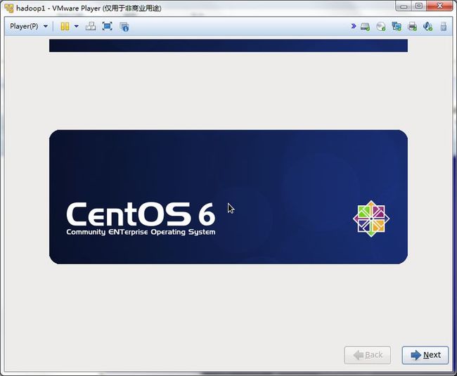Click the Next button in the installer
The width and height of the screenshot is (457, 376).
click(x=425, y=355)
